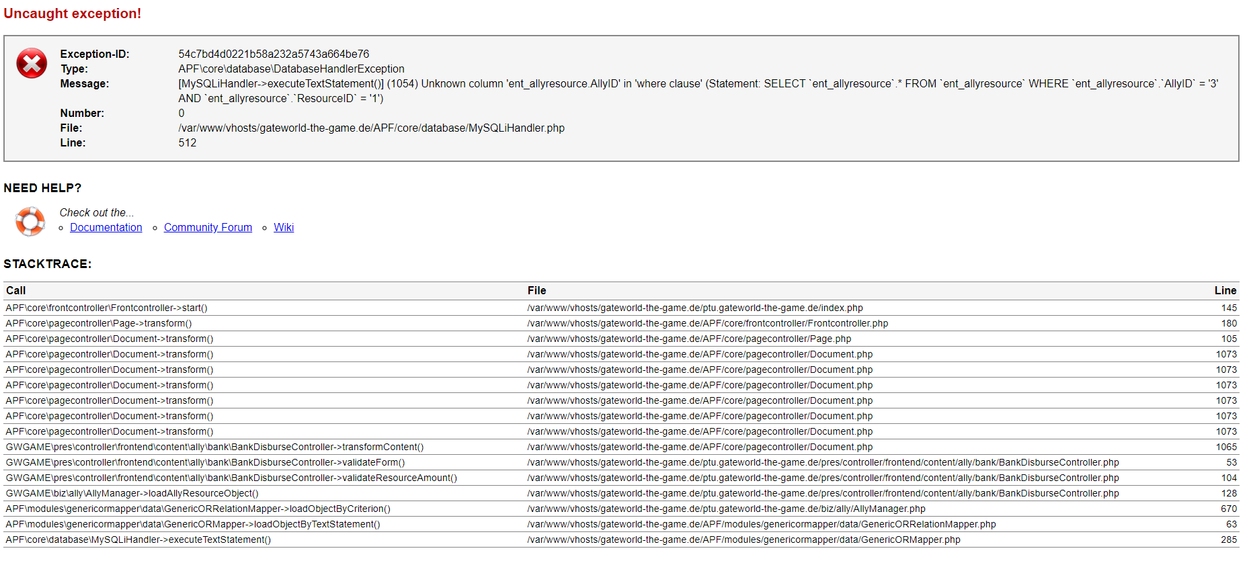The height and width of the screenshot is (563, 1253).
Task: Follow the Wiki link
Action: (284, 228)
